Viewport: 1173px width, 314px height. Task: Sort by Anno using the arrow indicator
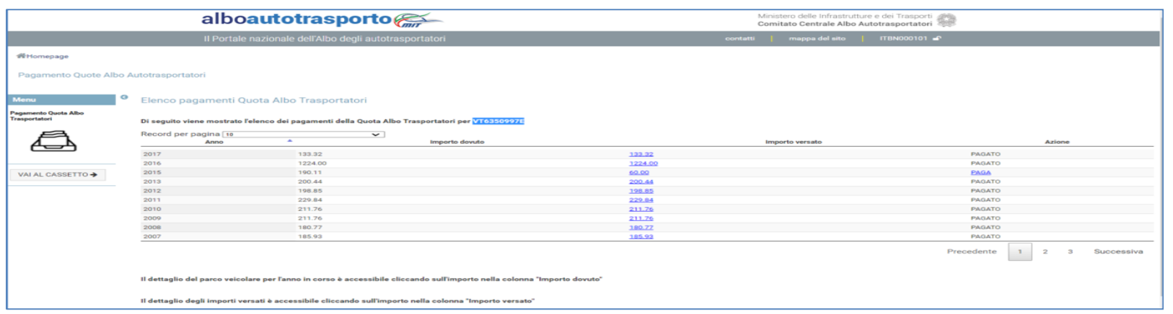point(290,141)
